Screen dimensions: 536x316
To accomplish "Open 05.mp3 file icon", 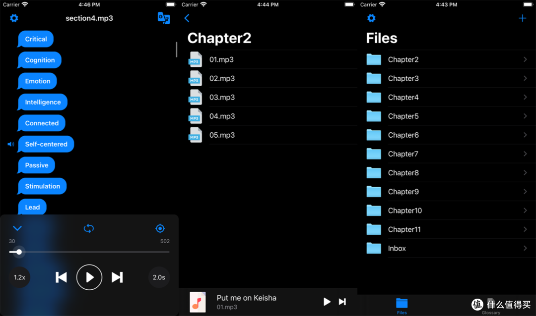I will 195,135.
